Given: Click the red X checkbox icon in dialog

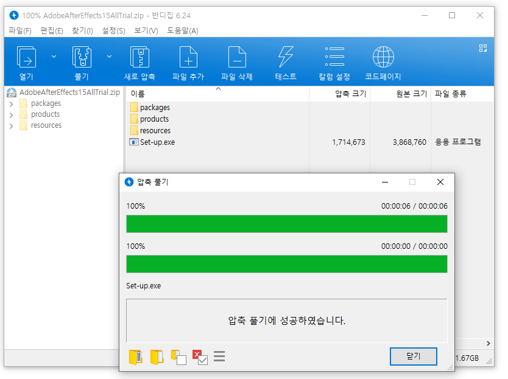Looking at the screenshot, I should click(x=200, y=357).
